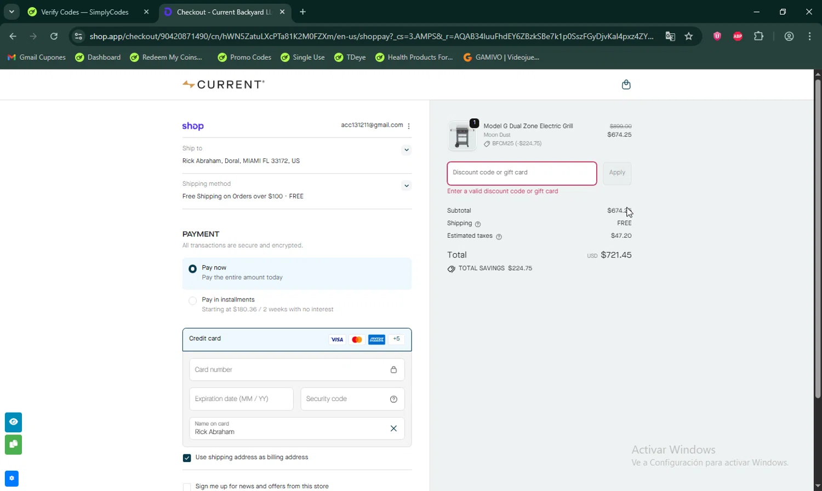Screen dimensions: 822x491
Task: Click the American Express logo
Action: (x=376, y=340)
